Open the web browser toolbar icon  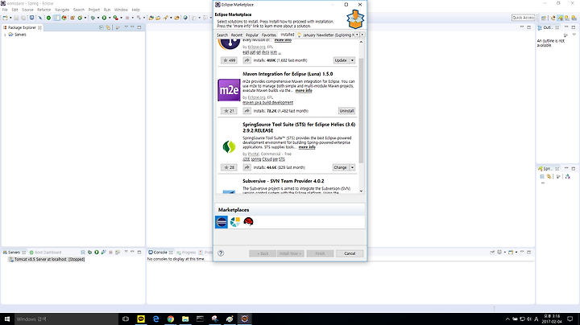(185, 18)
